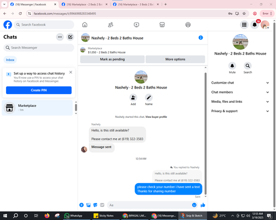Viewport: 276px width, 220px height.
Task: Send a thumbs-up like
Action: click(203, 205)
